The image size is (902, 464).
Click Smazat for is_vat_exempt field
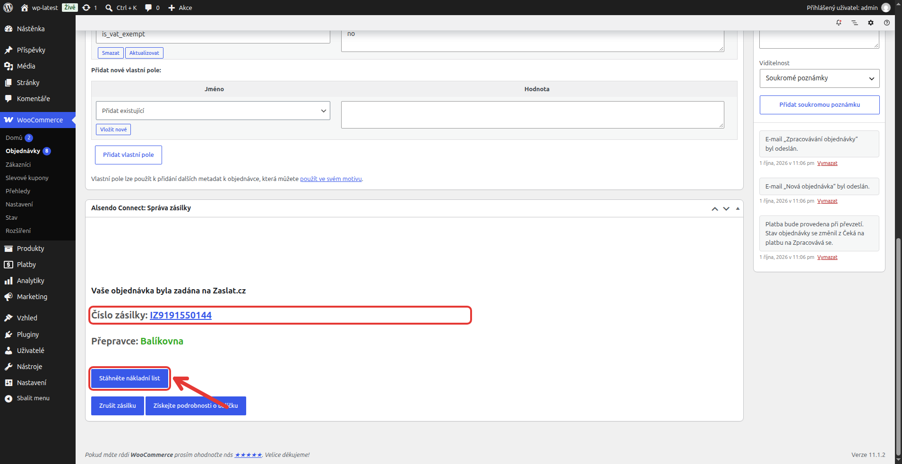tap(111, 53)
